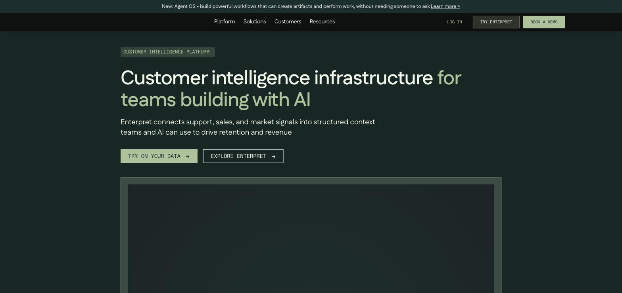Click the Agent OS announcement text
Screen dimensions: 622x293
[x=296, y=6]
